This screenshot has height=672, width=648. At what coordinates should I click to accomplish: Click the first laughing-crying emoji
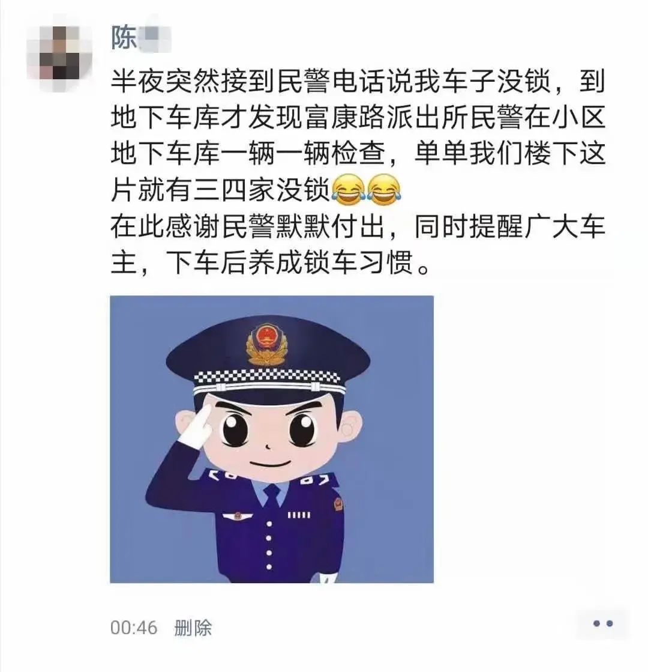point(349,189)
